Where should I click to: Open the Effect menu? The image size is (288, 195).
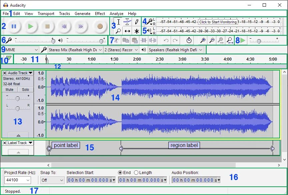click(100, 14)
